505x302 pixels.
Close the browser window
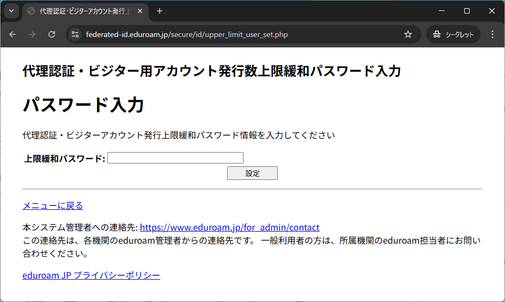pyautogui.click(x=492, y=11)
